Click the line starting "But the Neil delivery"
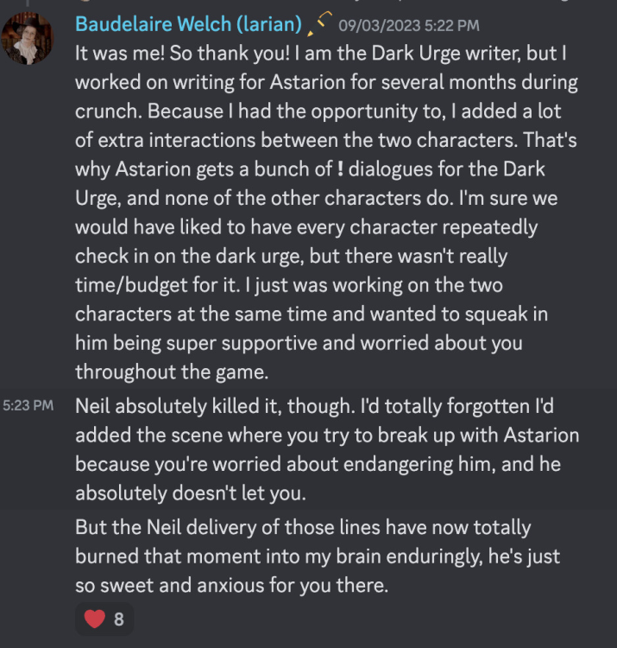The image size is (617, 648). (x=302, y=527)
